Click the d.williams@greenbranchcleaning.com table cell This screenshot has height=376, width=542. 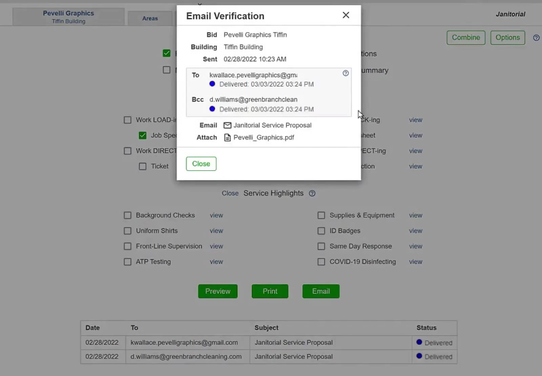[187, 357]
